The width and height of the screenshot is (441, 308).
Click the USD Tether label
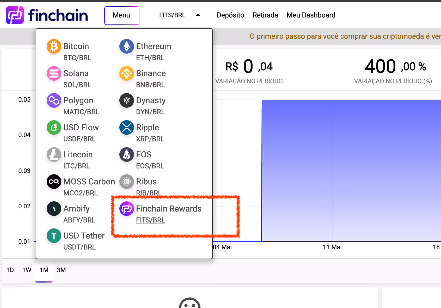[x=84, y=236]
